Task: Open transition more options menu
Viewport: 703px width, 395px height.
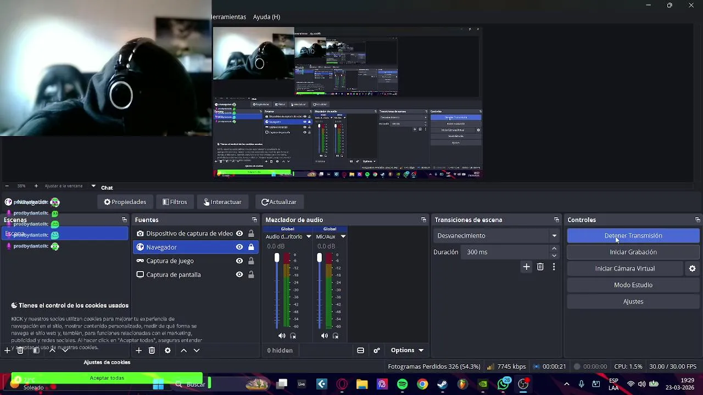Action: (x=554, y=267)
